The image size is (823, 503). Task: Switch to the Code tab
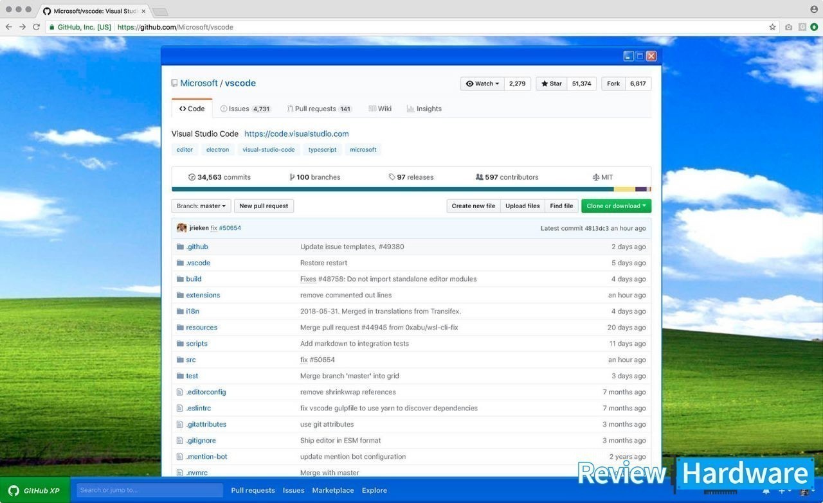(x=192, y=109)
